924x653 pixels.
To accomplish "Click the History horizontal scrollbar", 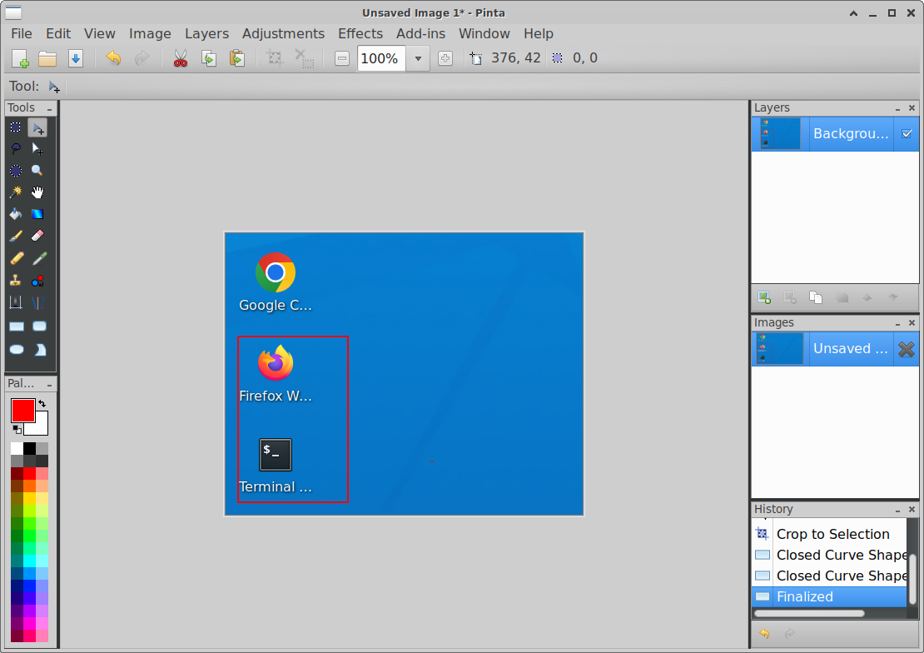I will (810, 614).
